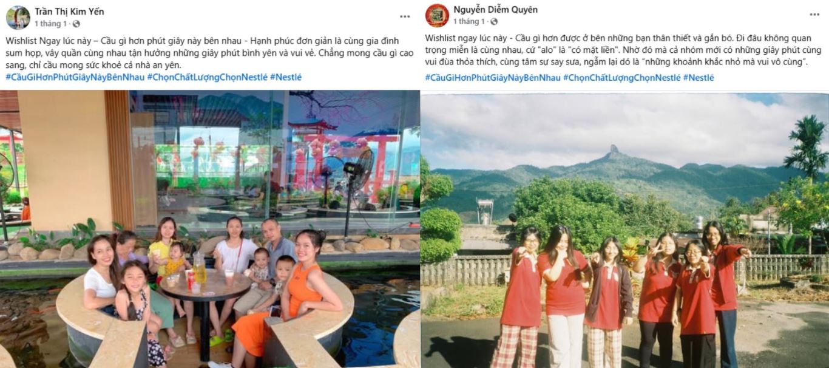829x368 pixels.
Task: Click #CầuGìHơnPhútGiâyNàyBênNhau hashtag in right post
Action: point(493,78)
